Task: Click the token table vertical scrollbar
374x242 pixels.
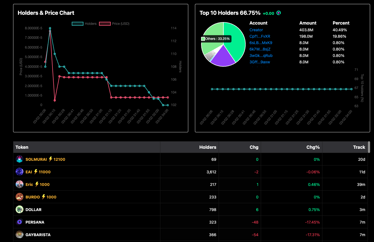Action: [x=369, y=147]
